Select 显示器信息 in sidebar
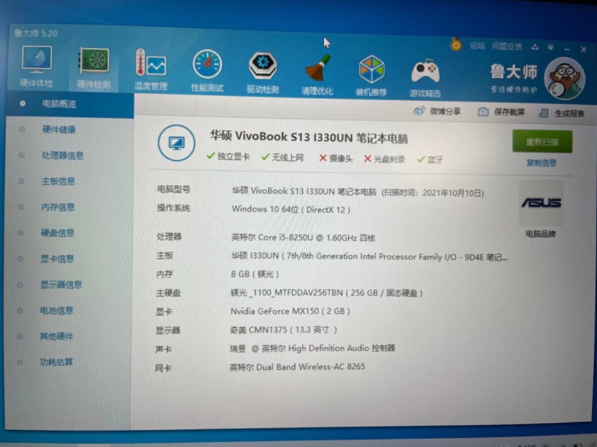Screen dimensions: 597x447 click(61, 285)
